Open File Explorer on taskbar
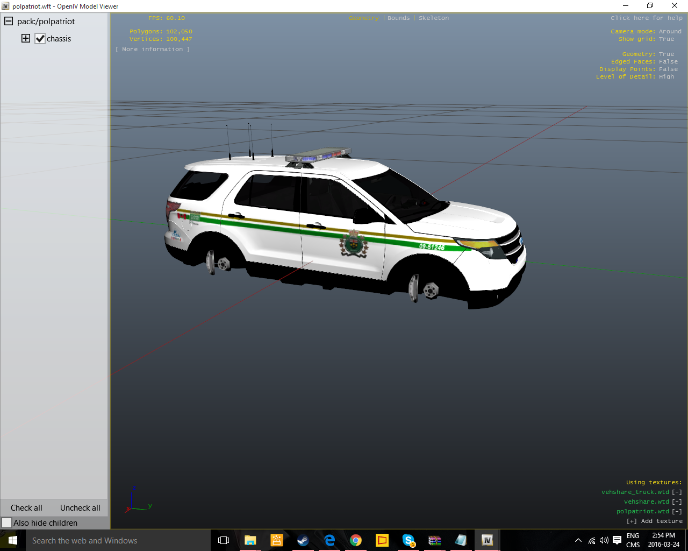688x551 pixels. (x=250, y=540)
